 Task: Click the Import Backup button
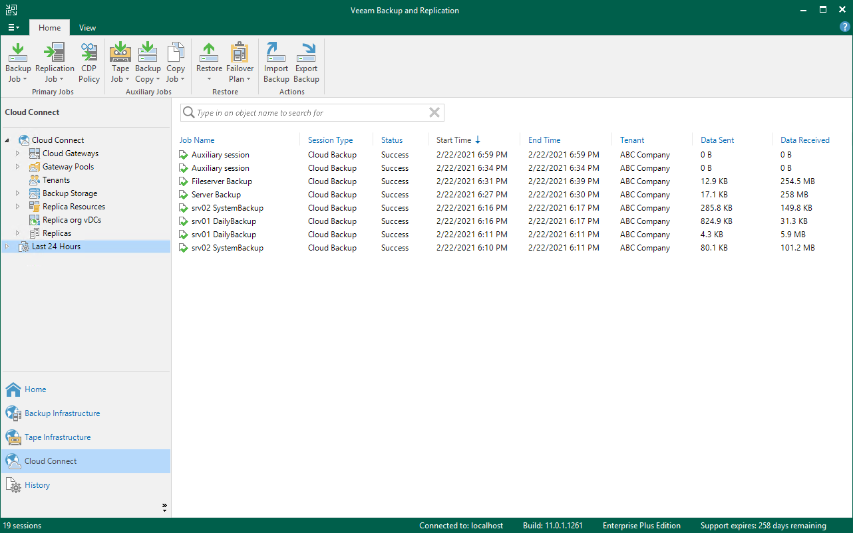(276, 62)
